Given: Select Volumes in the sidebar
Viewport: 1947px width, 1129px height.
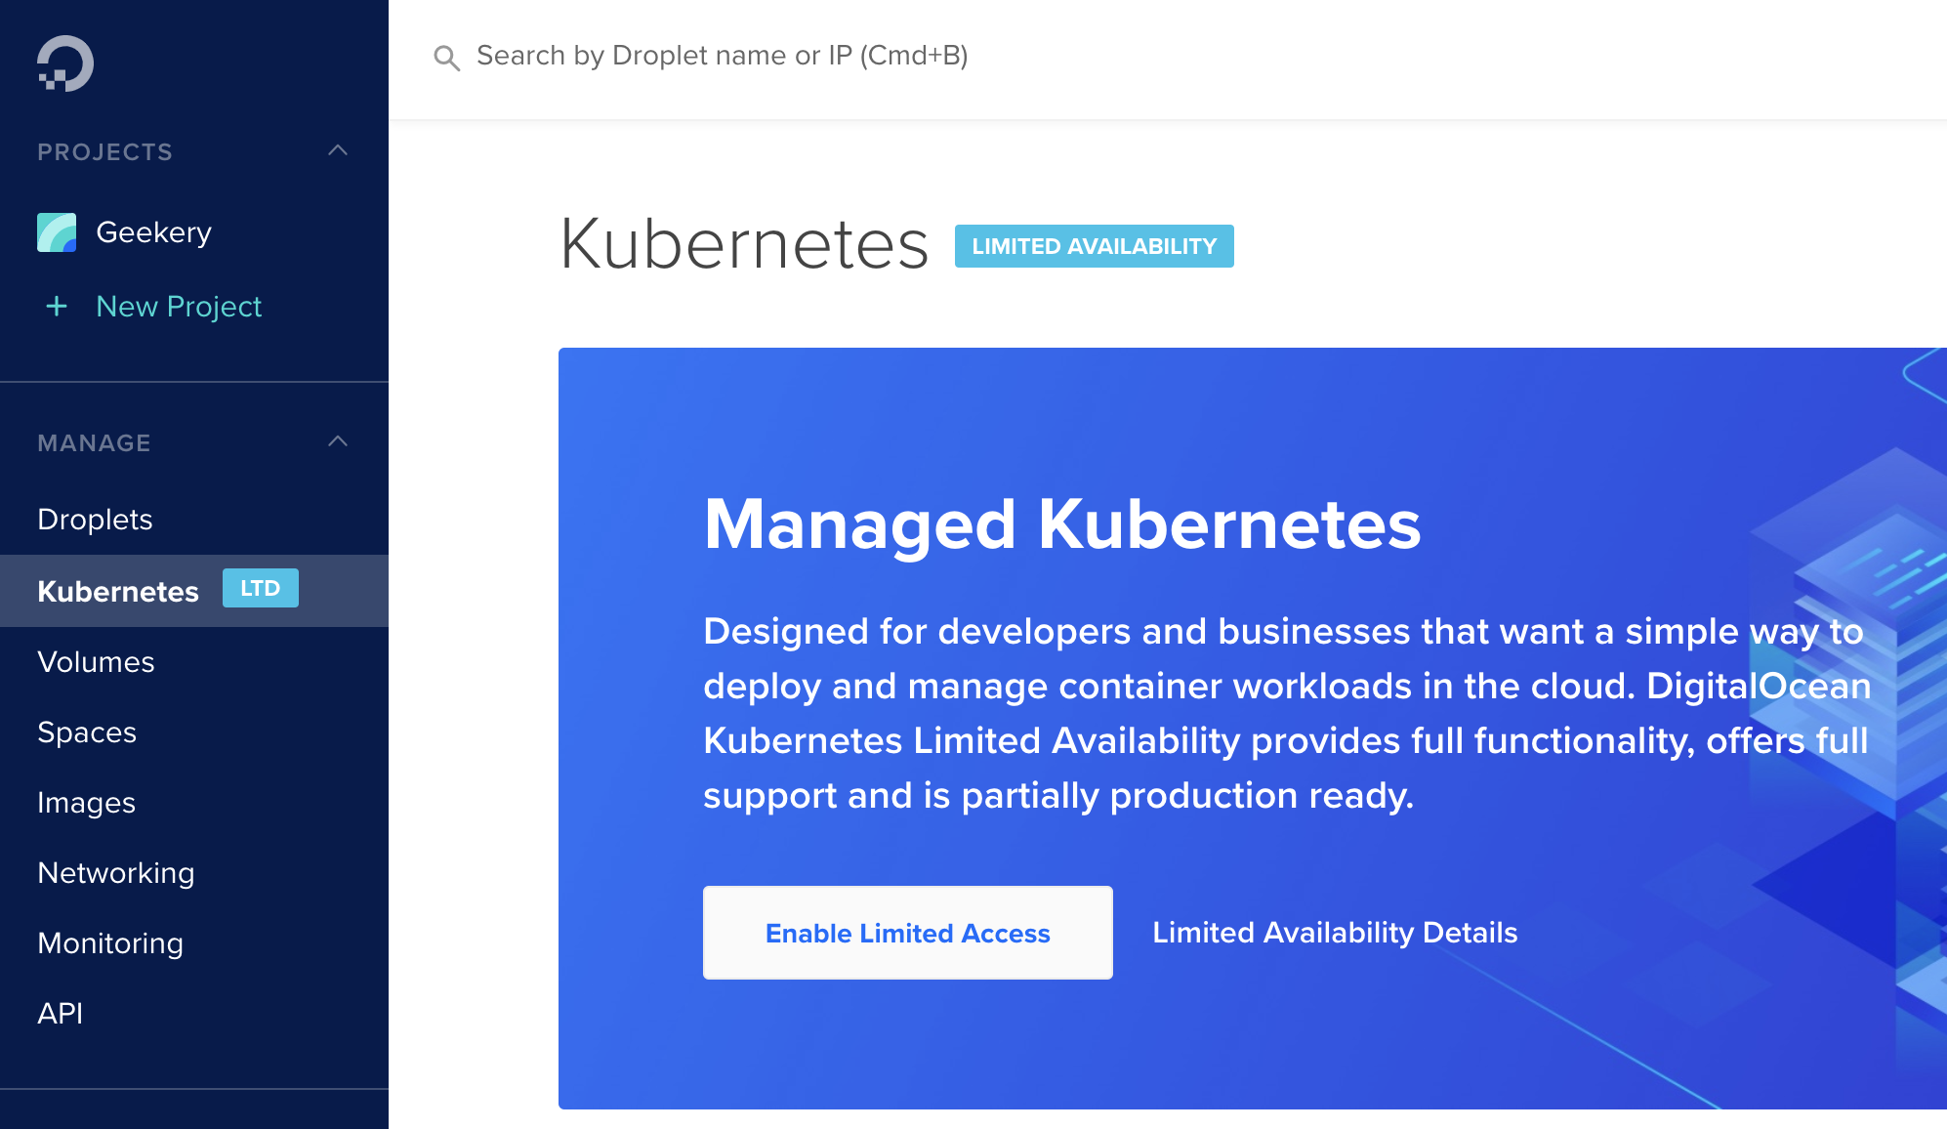Looking at the screenshot, I should [97, 660].
